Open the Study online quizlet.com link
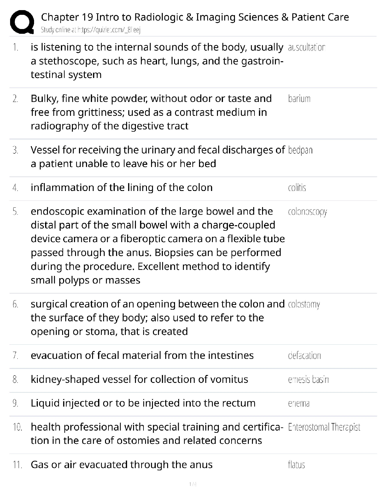386x500 pixels. point(91,30)
